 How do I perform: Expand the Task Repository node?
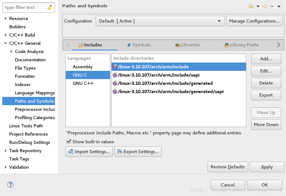click(5, 151)
